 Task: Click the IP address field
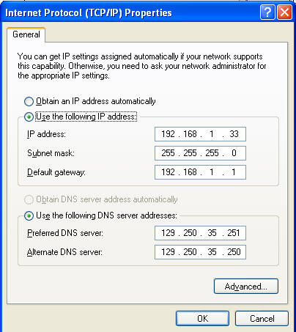[x=200, y=134]
